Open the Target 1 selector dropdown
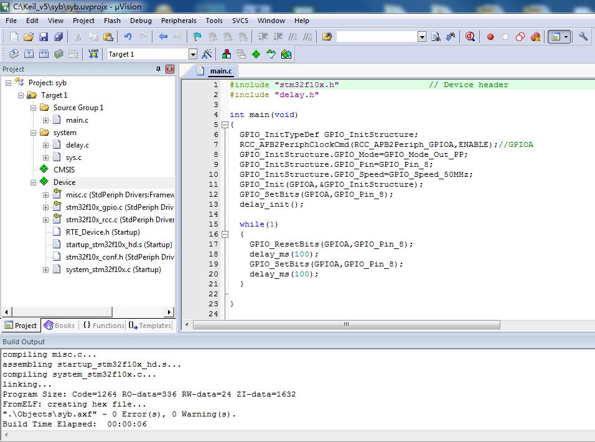The image size is (595, 442). coord(193,54)
